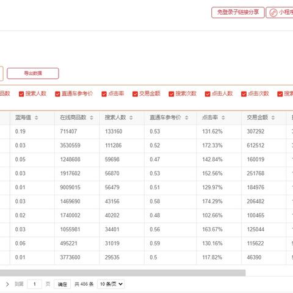Select cell value 129.97%

point(212,187)
